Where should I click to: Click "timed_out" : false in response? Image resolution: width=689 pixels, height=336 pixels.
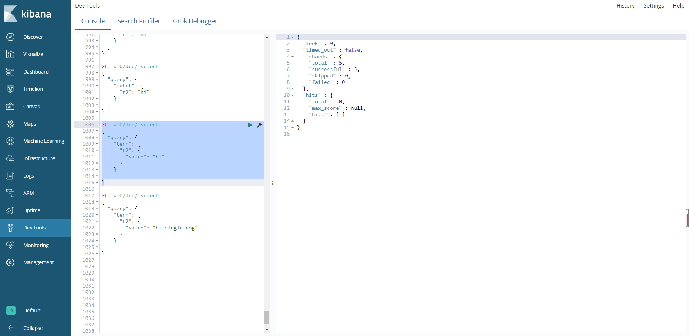(x=333, y=50)
